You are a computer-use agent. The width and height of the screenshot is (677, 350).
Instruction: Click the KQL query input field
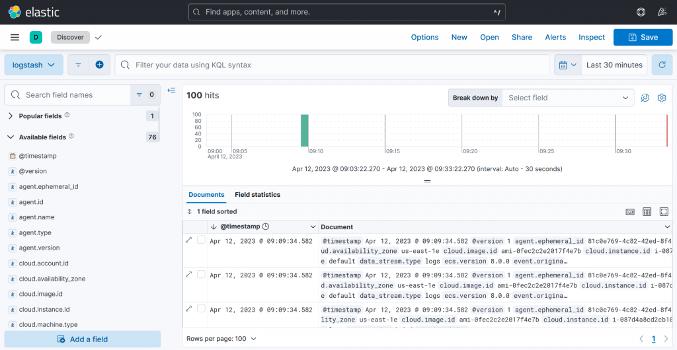coord(332,65)
